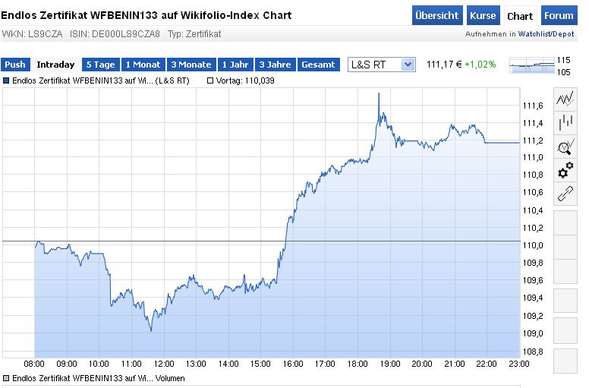Image resolution: width=589 pixels, height=388 pixels.
Task: Click the chart title heading text
Action: (x=146, y=15)
